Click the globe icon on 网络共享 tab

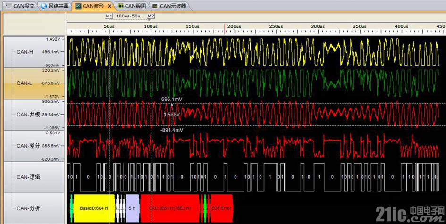point(43,6)
